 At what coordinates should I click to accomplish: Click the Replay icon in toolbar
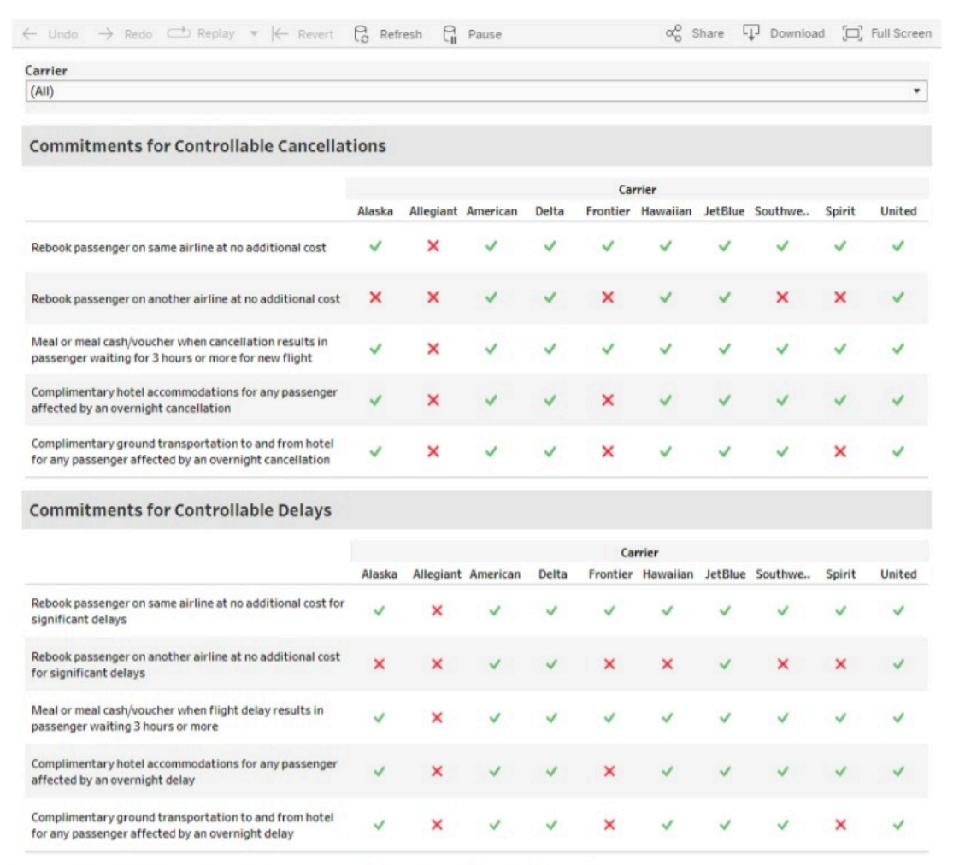pyautogui.click(x=178, y=34)
